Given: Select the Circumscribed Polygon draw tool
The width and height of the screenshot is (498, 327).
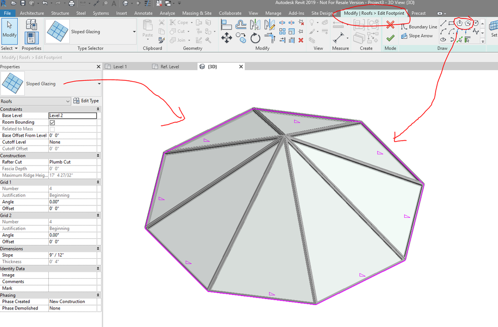Looking at the screenshot, I should click(x=468, y=23).
